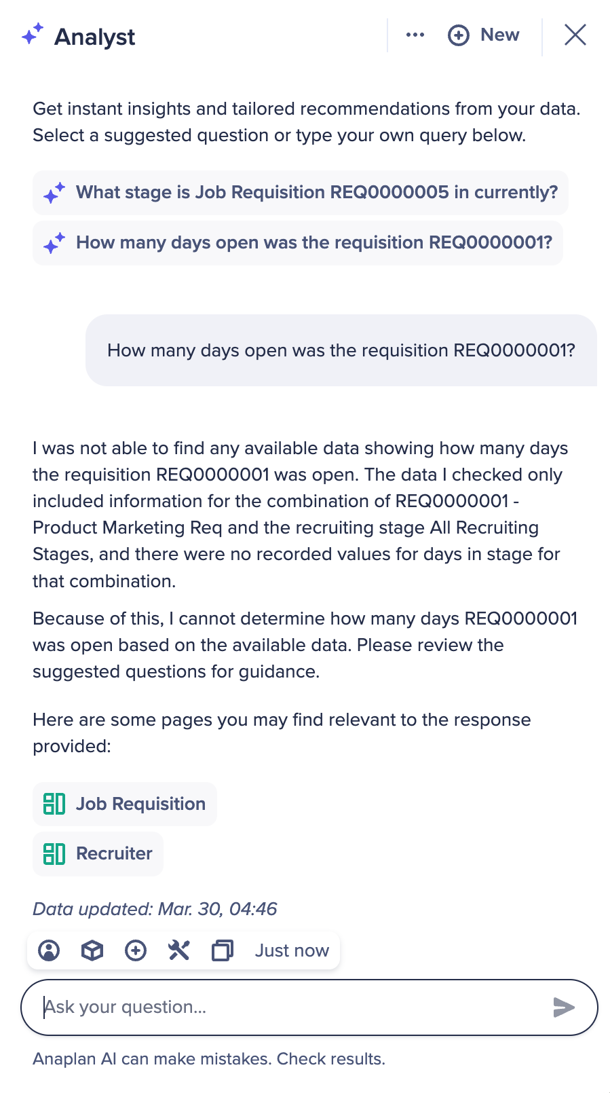Click the user profile icon in response toolbar
This screenshot has width=610, height=1093.
(x=49, y=950)
